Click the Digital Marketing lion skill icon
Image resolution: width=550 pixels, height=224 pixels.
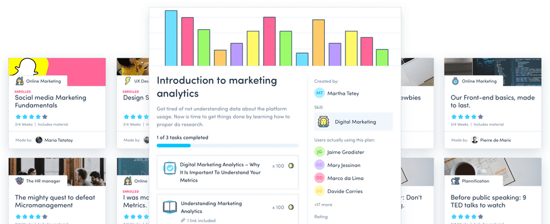pos(323,122)
